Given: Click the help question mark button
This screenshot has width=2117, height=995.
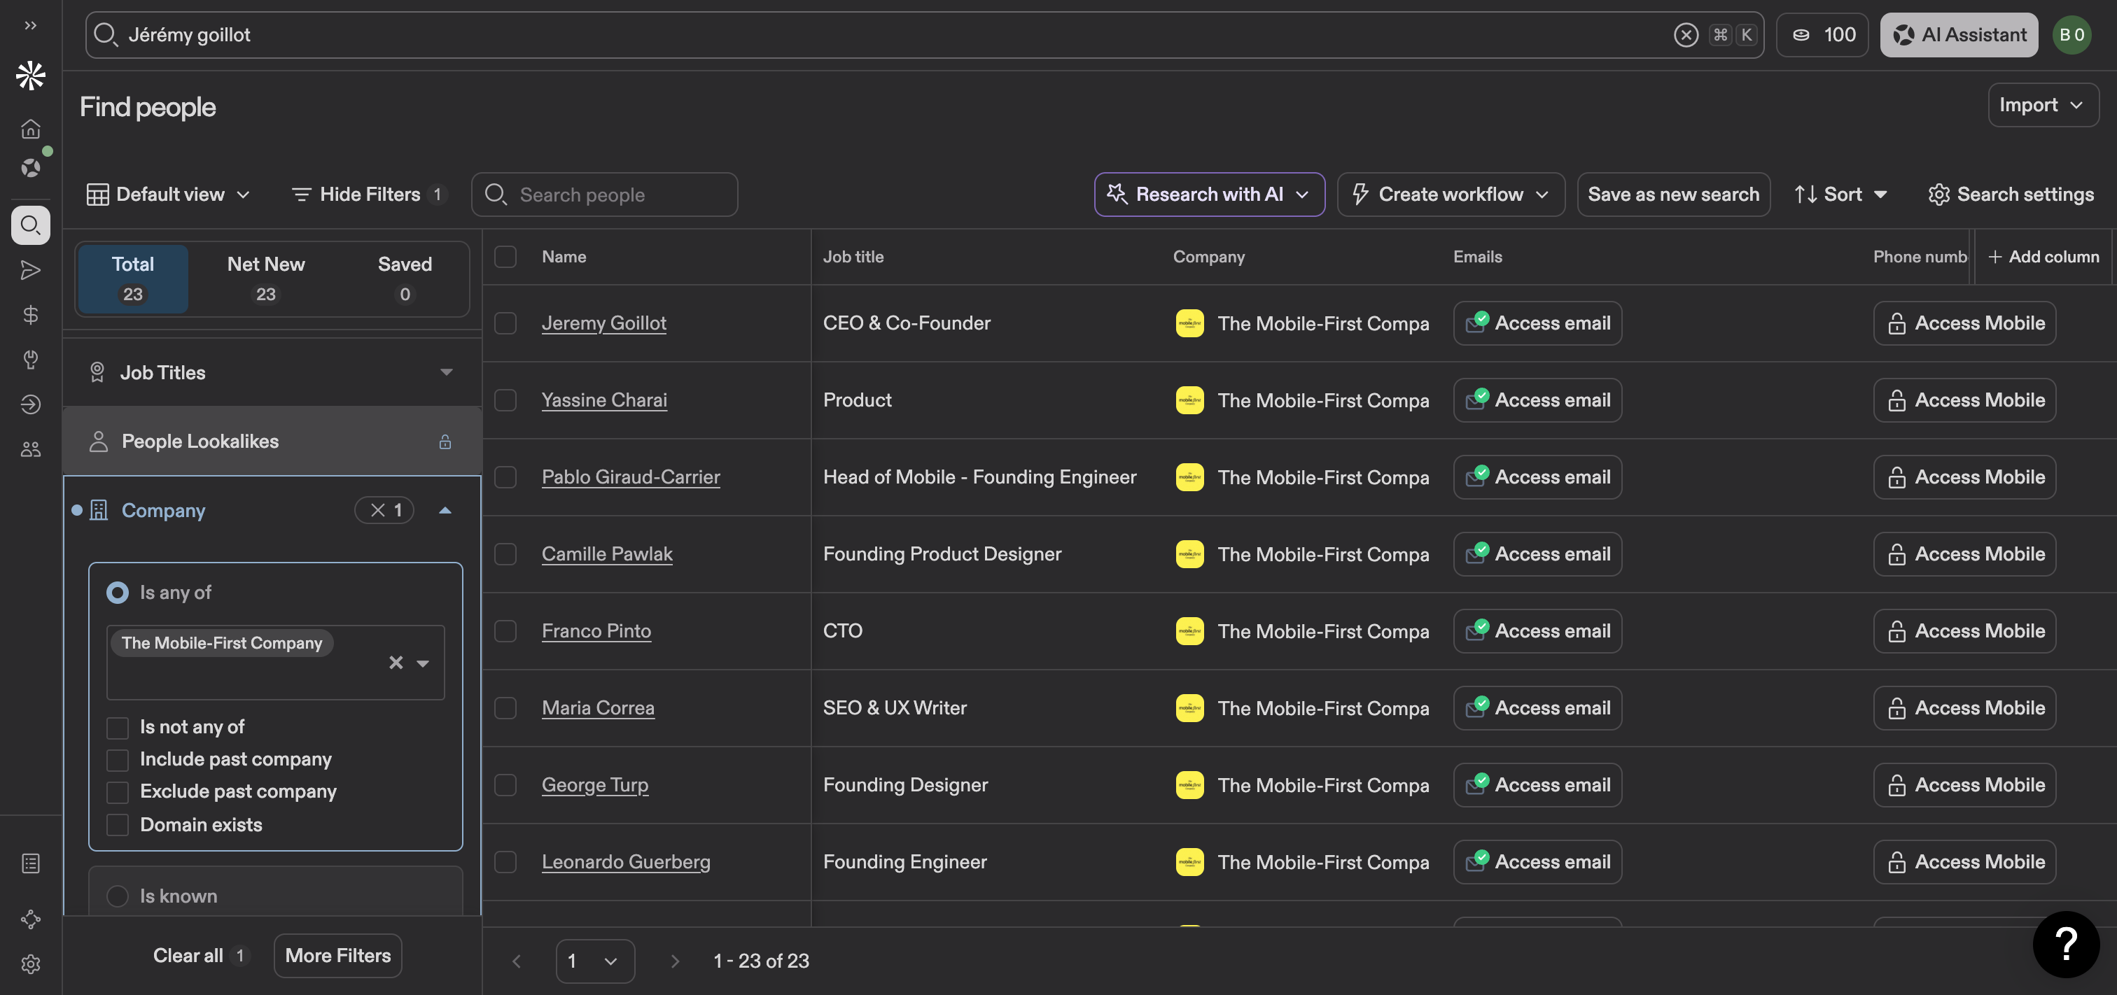Looking at the screenshot, I should (x=2065, y=944).
